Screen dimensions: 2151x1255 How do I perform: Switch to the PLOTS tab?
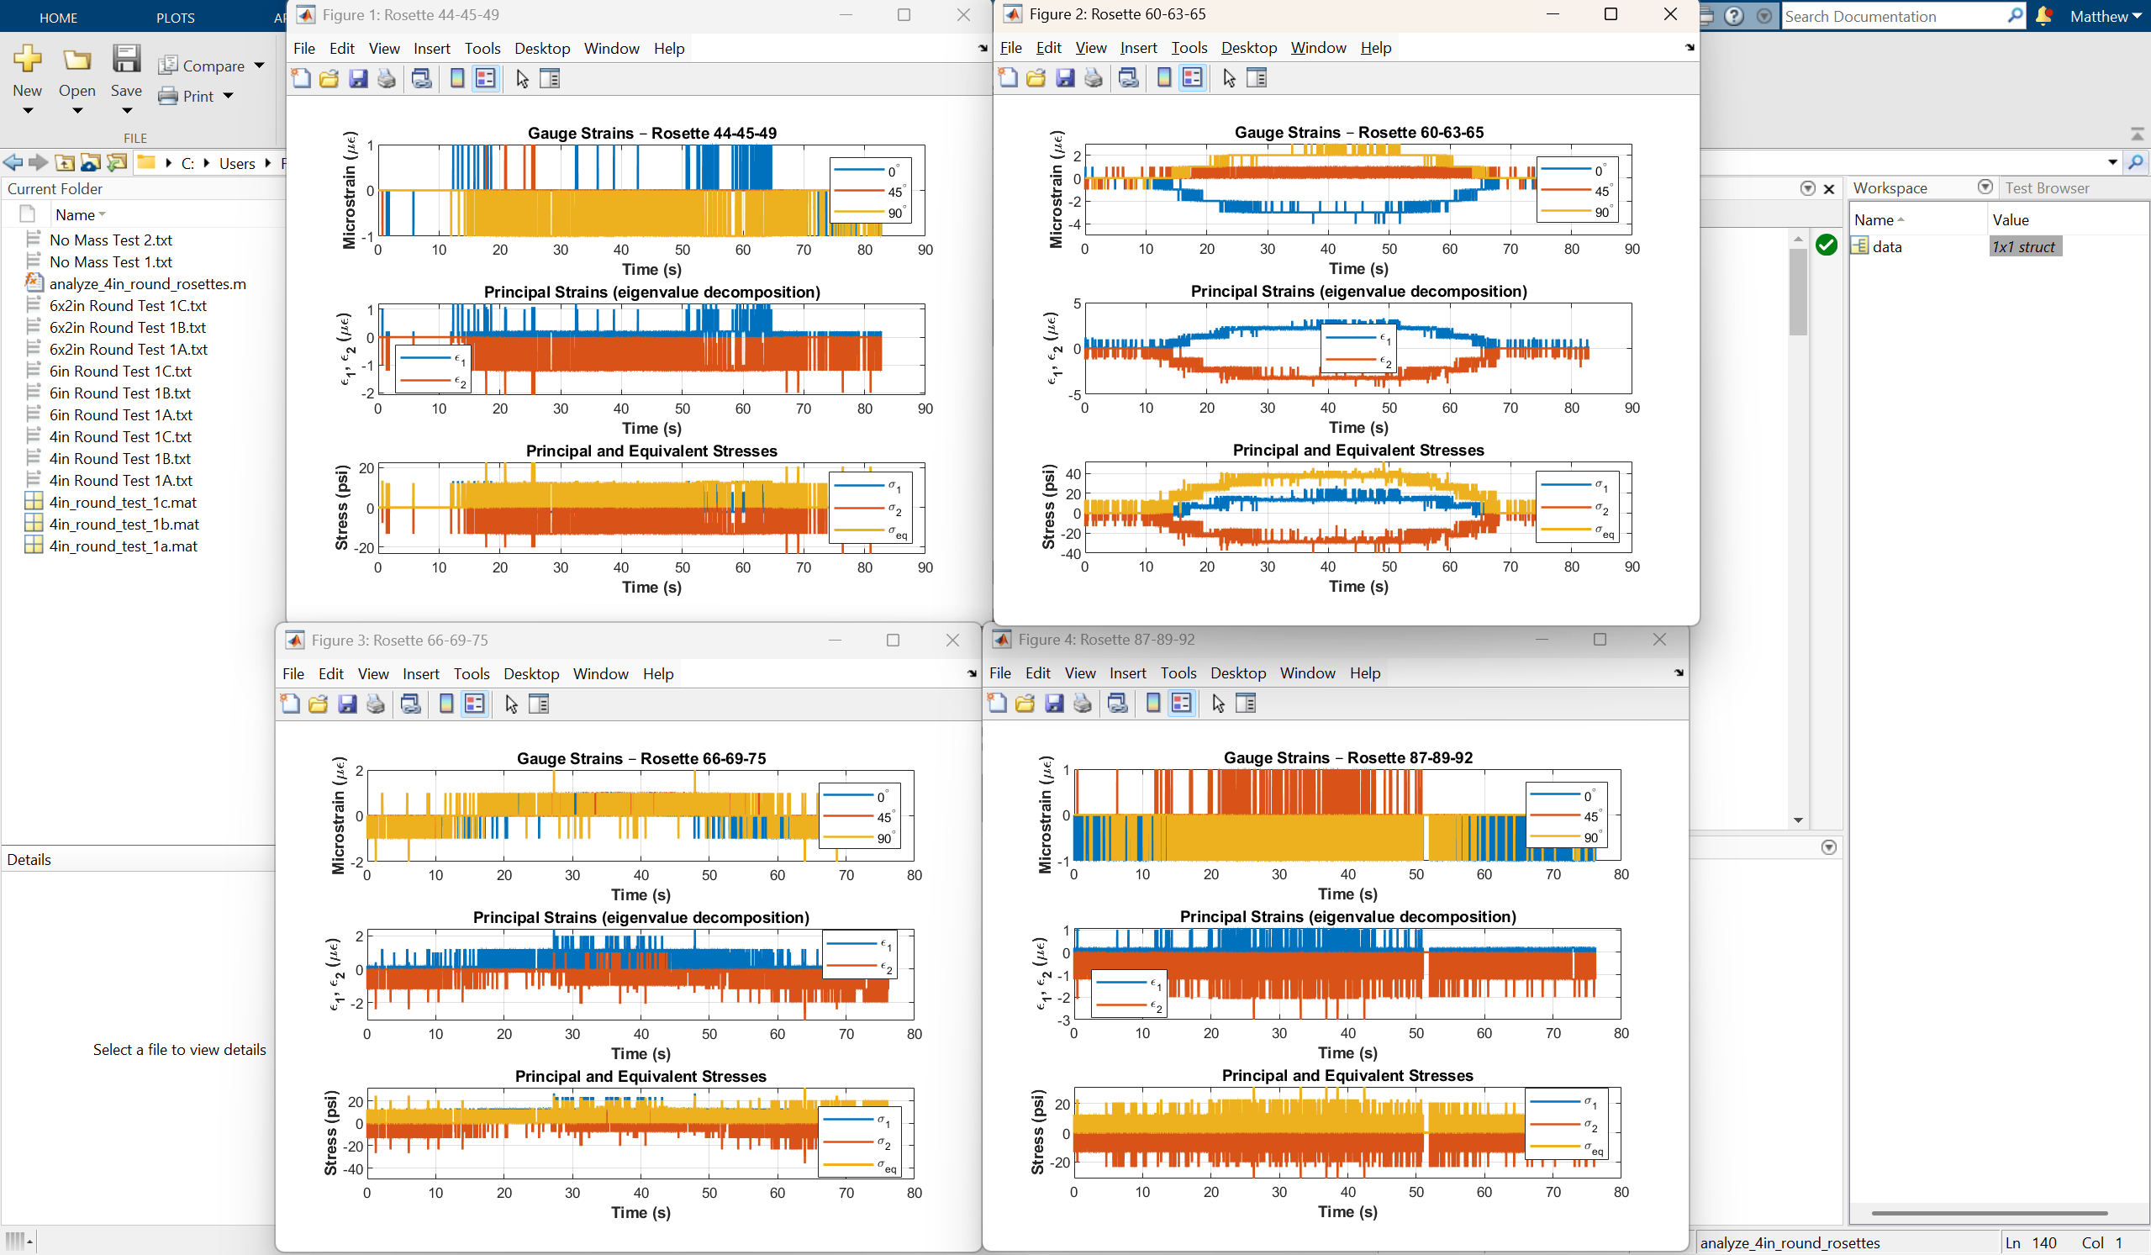[176, 17]
